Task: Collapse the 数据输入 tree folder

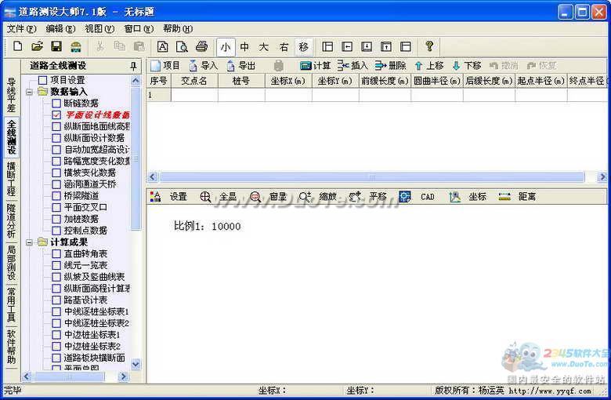Action: 31,92
